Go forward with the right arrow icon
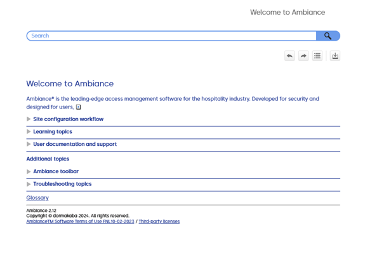This screenshot has width=377, height=276. click(x=303, y=56)
